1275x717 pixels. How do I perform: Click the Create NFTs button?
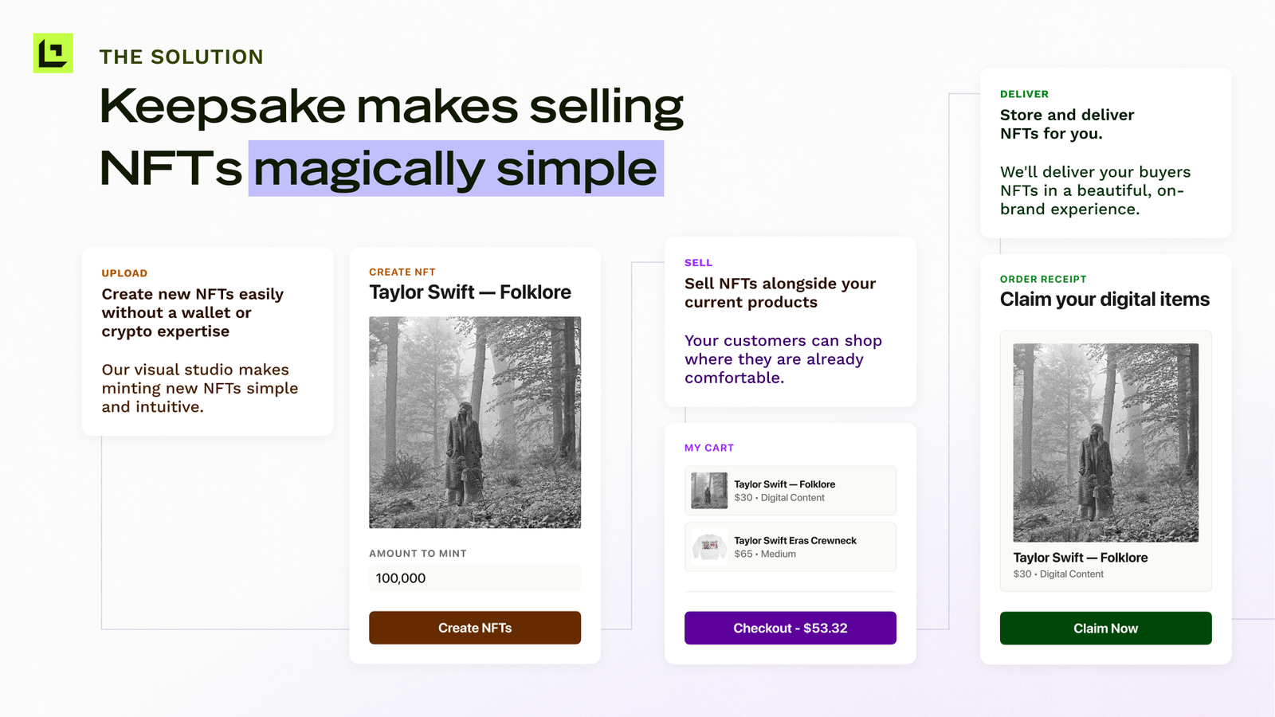pyautogui.click(x=474, y=627)
